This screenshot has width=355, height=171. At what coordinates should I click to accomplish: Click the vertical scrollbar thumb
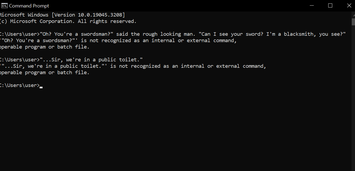coord(353,21)
